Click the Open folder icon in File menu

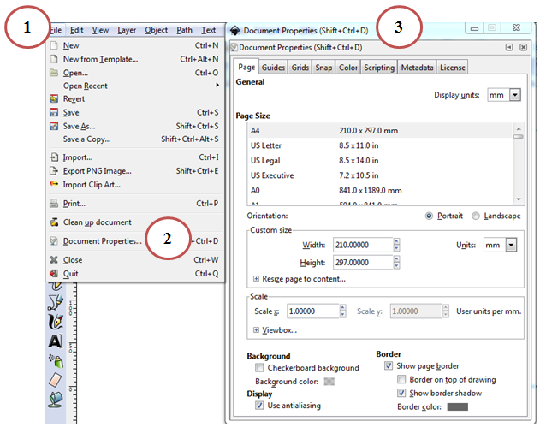(54, 73)
